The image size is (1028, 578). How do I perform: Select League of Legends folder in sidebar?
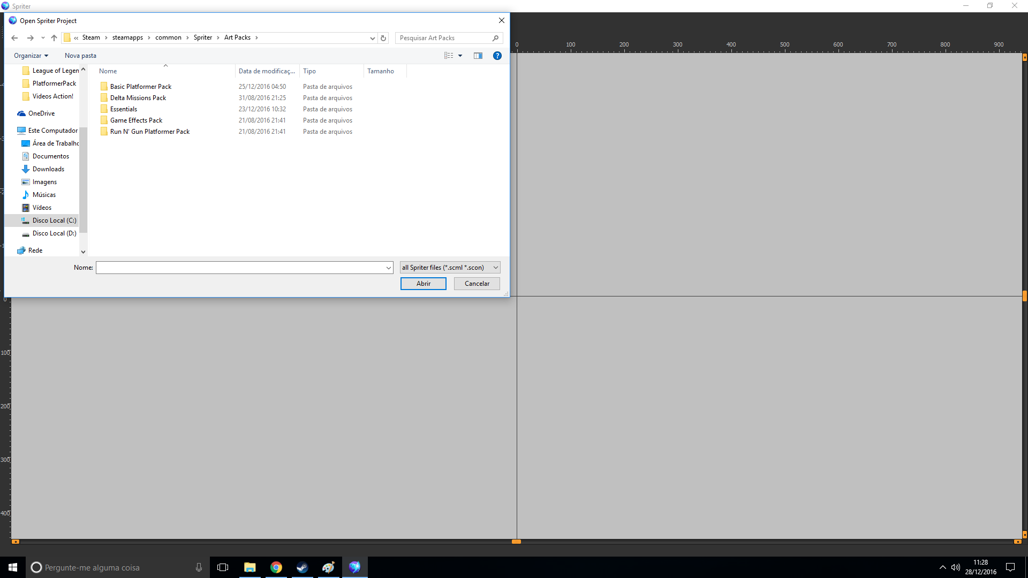50,71
